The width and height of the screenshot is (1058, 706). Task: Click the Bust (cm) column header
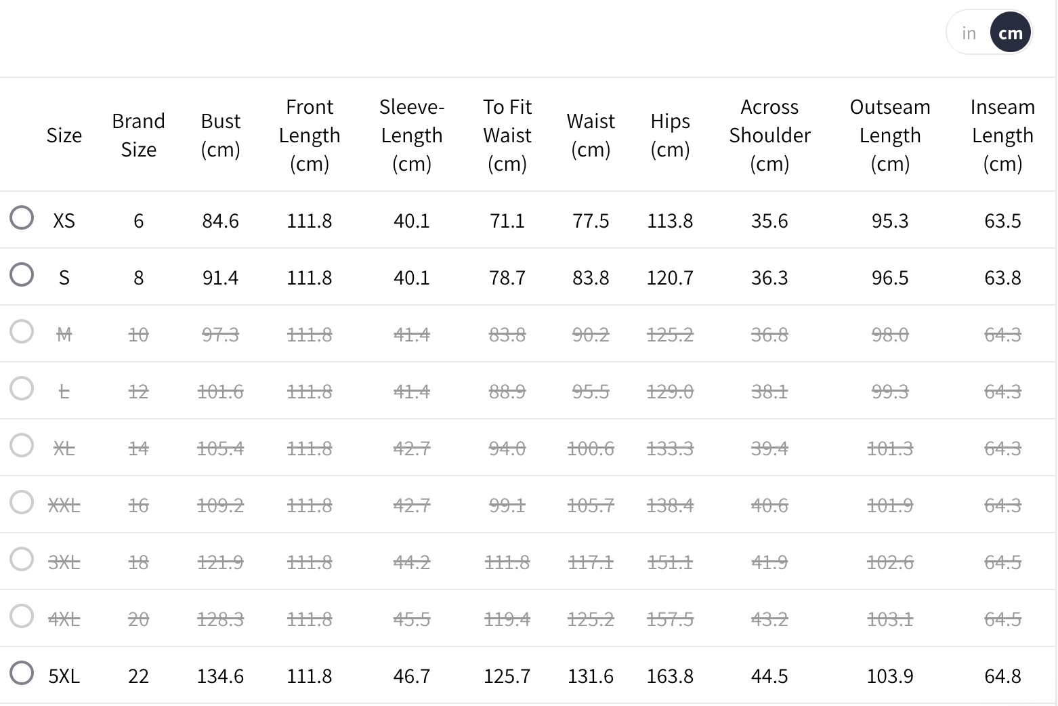tap(221, 136)
